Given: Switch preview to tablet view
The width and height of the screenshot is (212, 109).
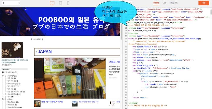Looking at the screenshot, I should pyautogui.click(x=61, y=3).
